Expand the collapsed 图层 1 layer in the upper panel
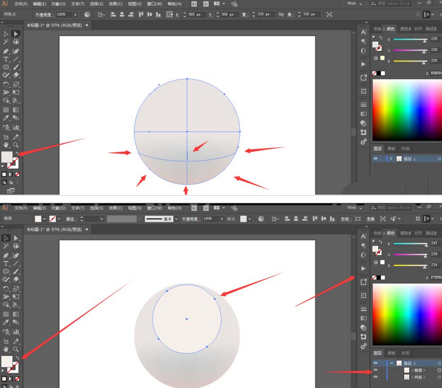Screen dimensions: 442x388 [391, 158]
